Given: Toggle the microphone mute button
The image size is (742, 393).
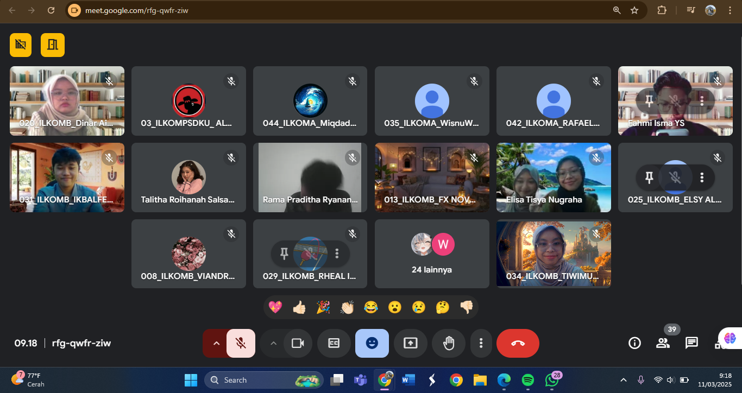Looking at the screenshot, I should click(241, 343).
